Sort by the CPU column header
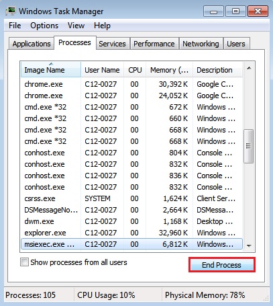 tap(135, 70)
